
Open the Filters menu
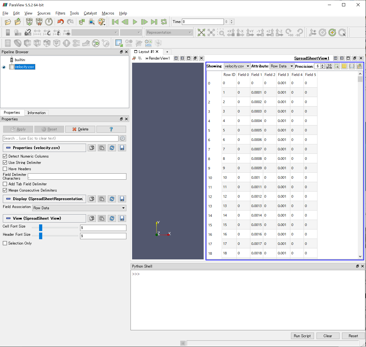coord(60,13)
